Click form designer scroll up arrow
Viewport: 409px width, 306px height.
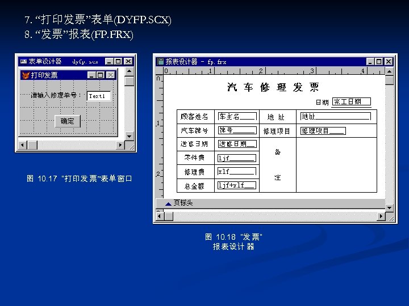[x=130, y=71]
